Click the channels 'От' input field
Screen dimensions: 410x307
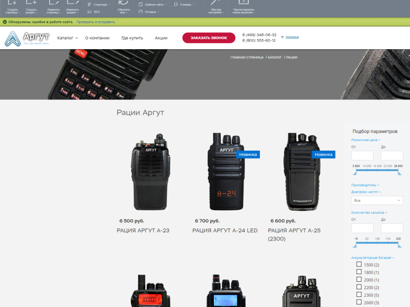point(362,228)
